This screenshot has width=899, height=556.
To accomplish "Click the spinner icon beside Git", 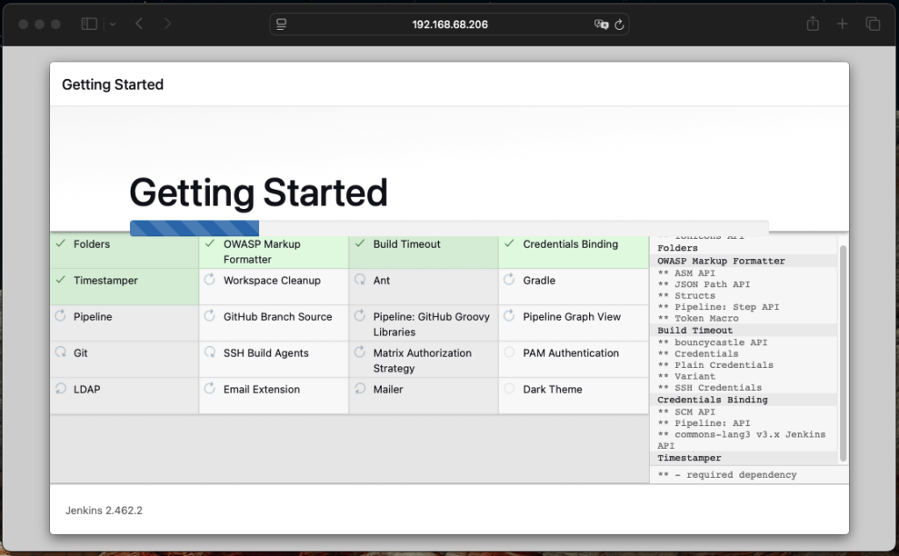I will pos(61,351).
